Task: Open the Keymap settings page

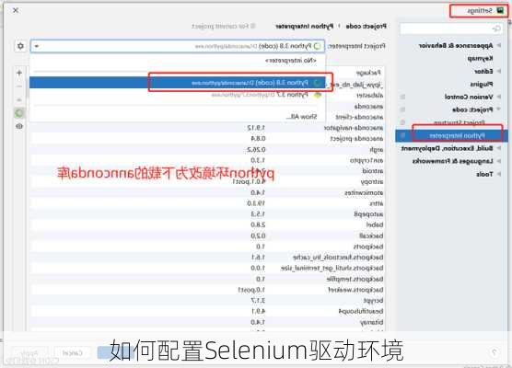Action: 480,58
